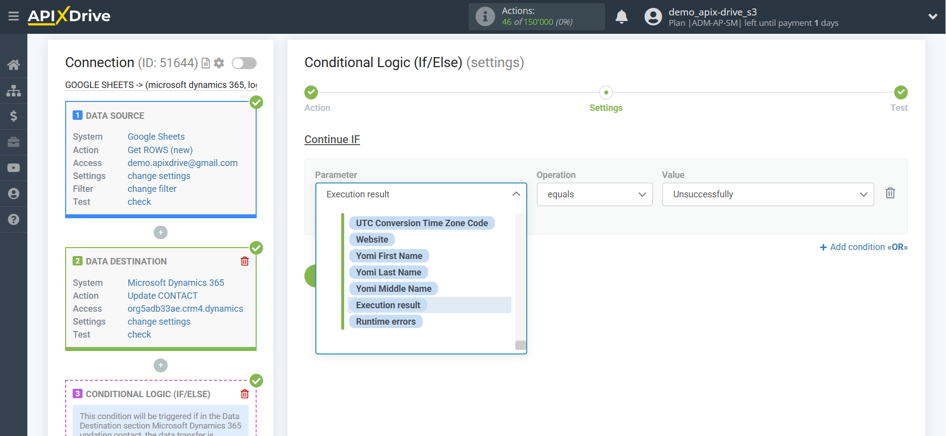Click the Continue IF heading
Screen dimensions: 946x436
pos(332,140)
